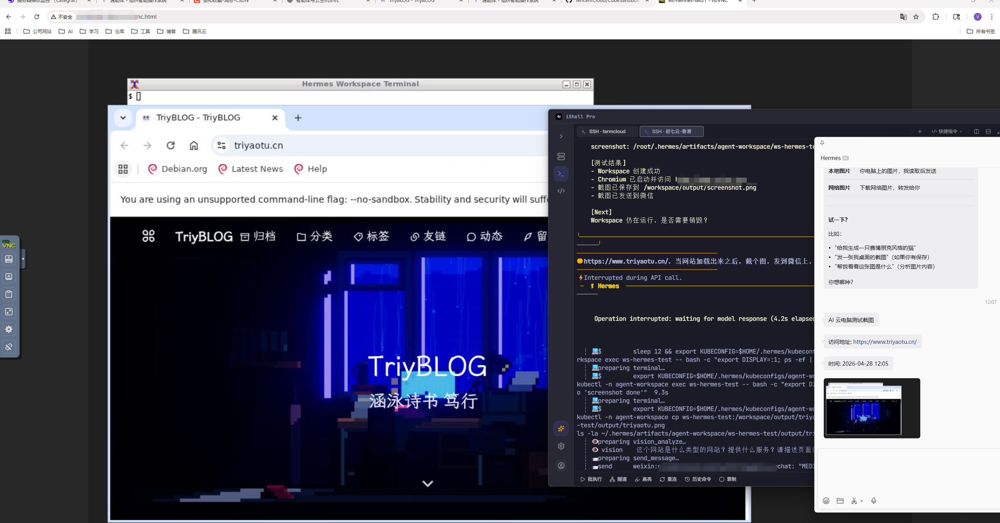Screen dimensions: 1000x523
Task: Close the TriyBLOG tab in Chromium
Action: pyautogui.click(x=275, y=118)
